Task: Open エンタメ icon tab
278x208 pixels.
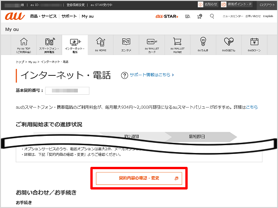Action: click(x=126, y=45)
